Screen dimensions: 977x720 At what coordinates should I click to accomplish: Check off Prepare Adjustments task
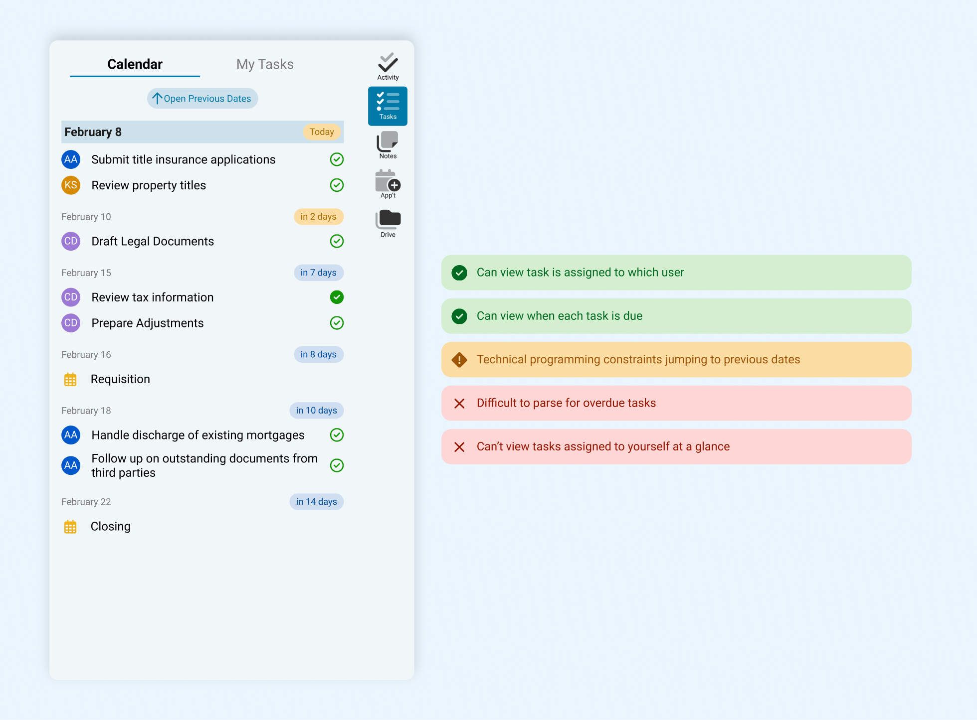[x=337, y=323]
